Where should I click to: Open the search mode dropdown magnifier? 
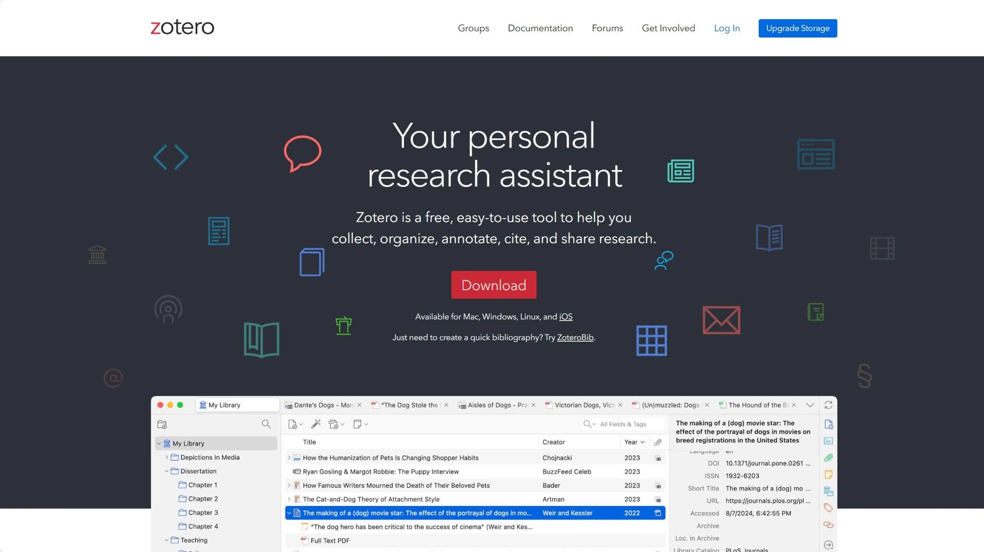590,424
